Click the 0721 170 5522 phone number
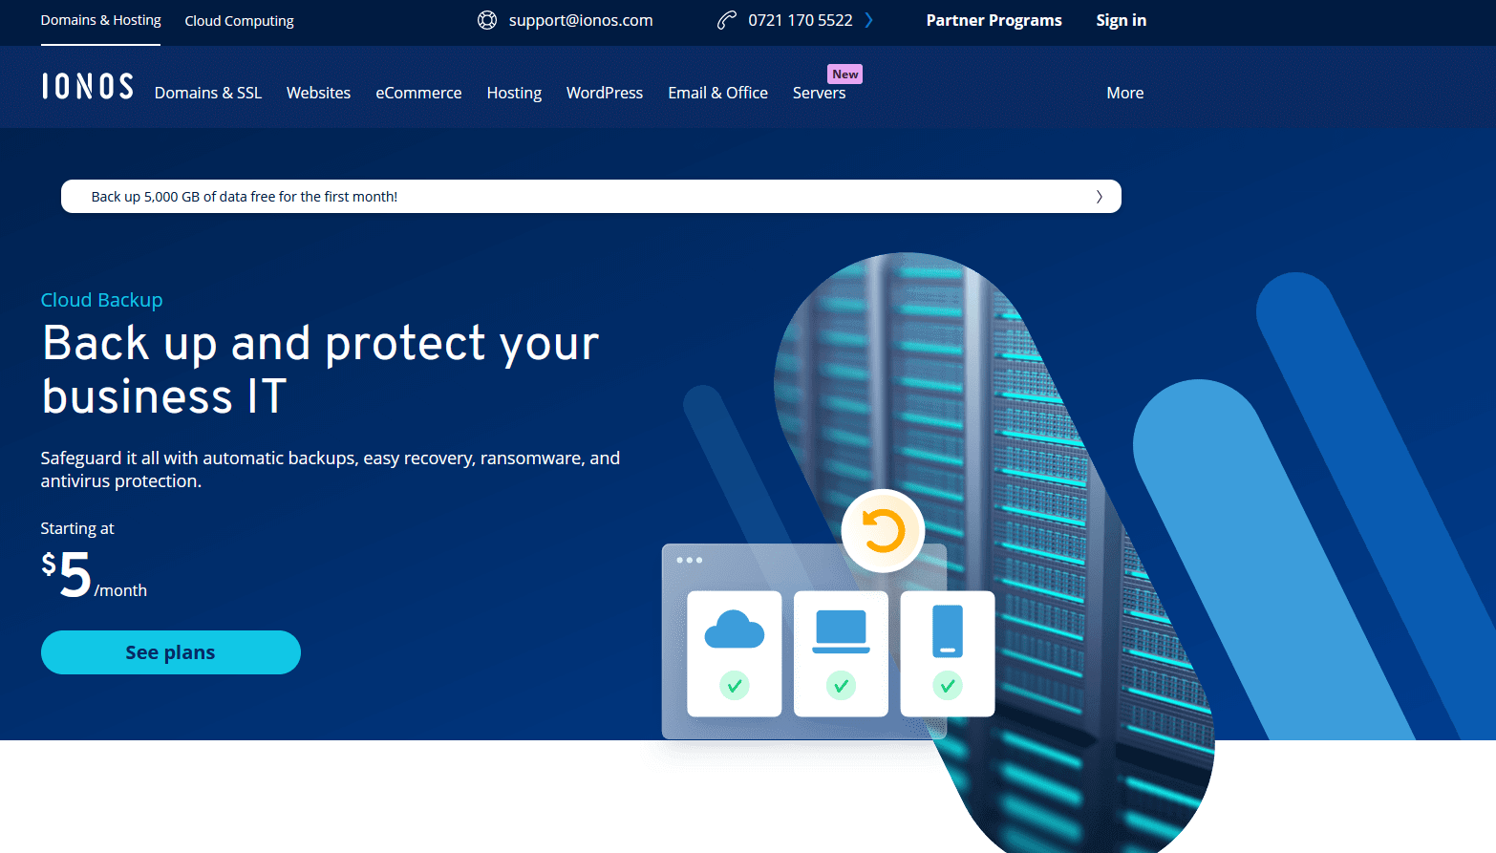This screenshot has height=853, width=1496. tap(801, 20)
